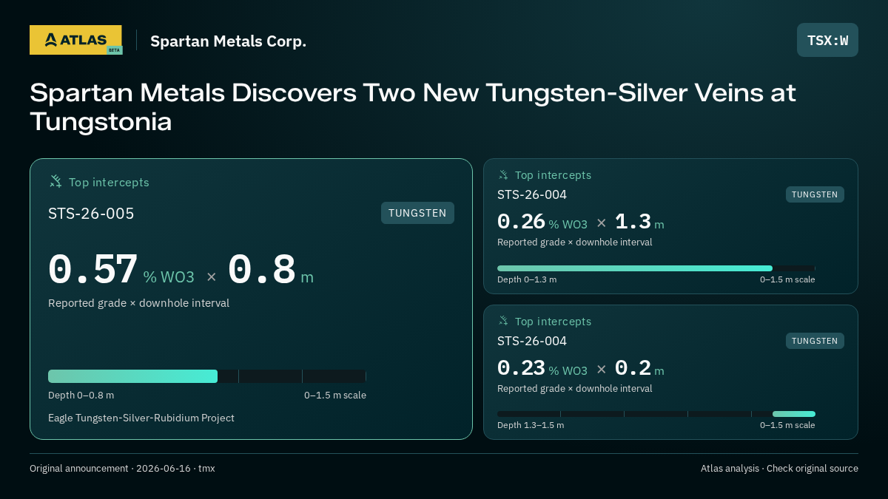The width and height of the screenshot is (888, 499).
Task: Click 'Reported grade × downhole interval' under 0.57
Action: [x=138, y=303]
